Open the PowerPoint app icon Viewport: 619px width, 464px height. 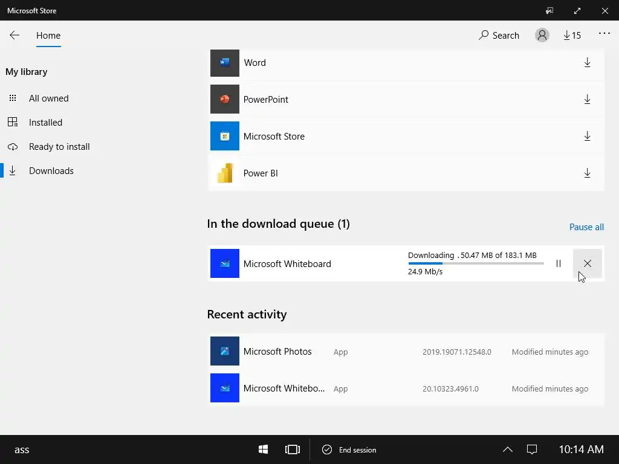[x=225, y=99]
